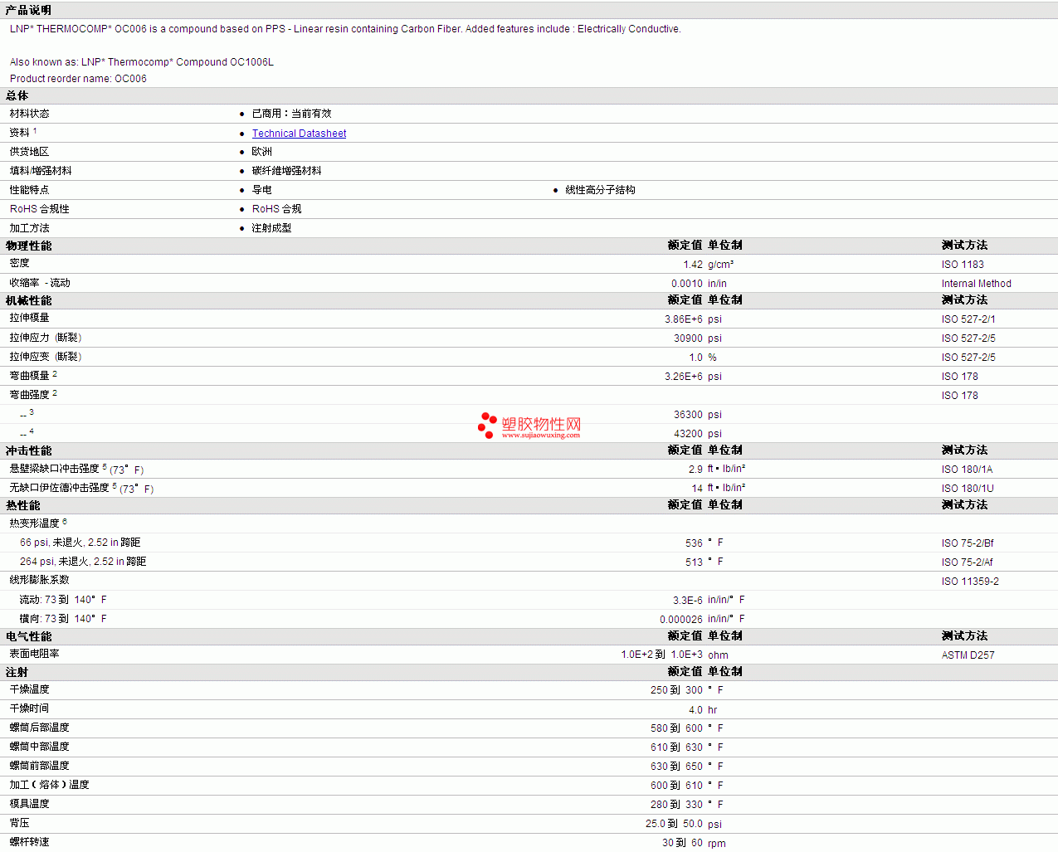The width and height of the screenshot is (1058, 852).
Task: Click screw speed 30 到 60
Action: 682,843
